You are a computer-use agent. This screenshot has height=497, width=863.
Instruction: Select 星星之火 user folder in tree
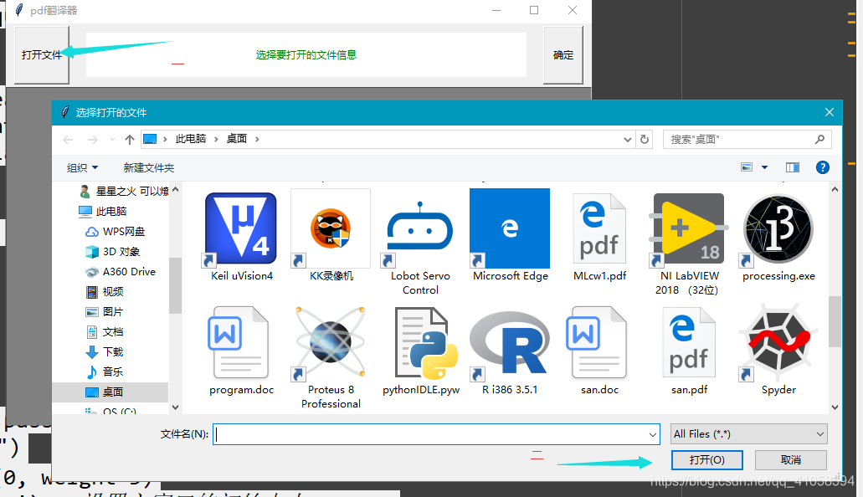(x=124, y=192)
